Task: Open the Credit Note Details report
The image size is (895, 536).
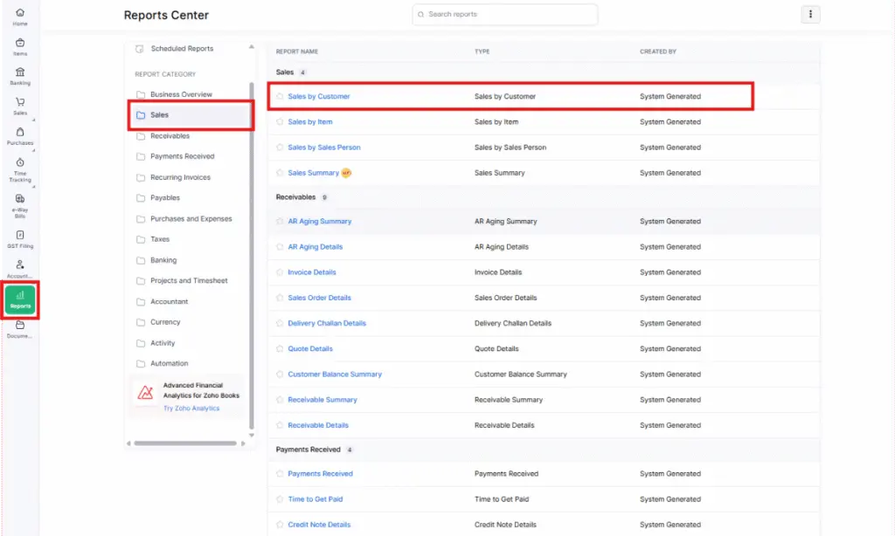Action: (319, 525)
